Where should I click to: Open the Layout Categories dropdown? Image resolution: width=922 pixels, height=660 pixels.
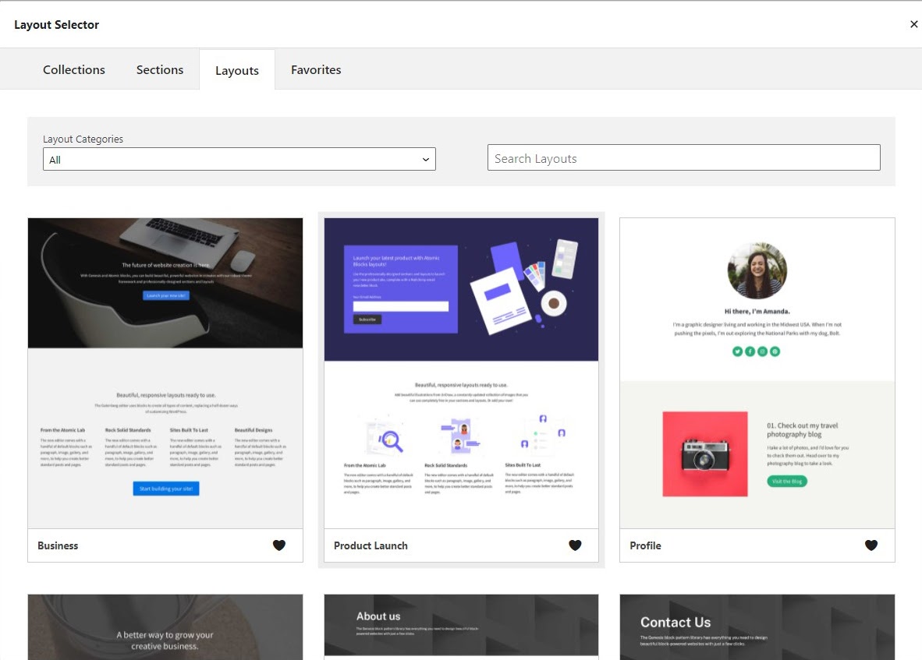[239, 159]
